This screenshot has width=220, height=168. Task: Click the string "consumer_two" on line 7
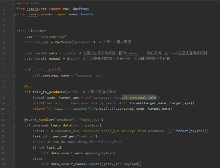tap(53, 36)
